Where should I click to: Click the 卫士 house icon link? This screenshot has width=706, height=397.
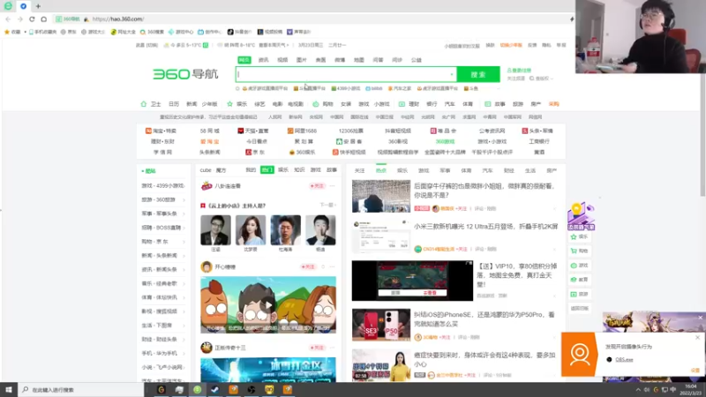(144, 104)
